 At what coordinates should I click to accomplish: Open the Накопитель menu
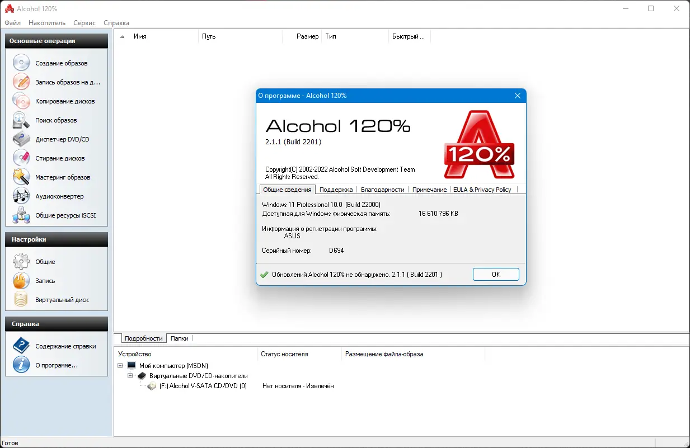[x=47, y=23]
